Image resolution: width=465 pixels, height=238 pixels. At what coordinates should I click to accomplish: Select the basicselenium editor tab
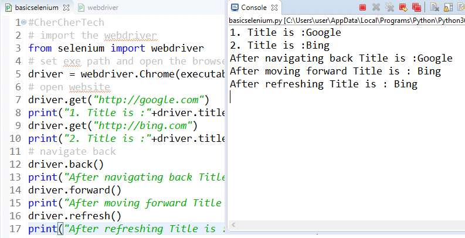[x=37, y=8]
